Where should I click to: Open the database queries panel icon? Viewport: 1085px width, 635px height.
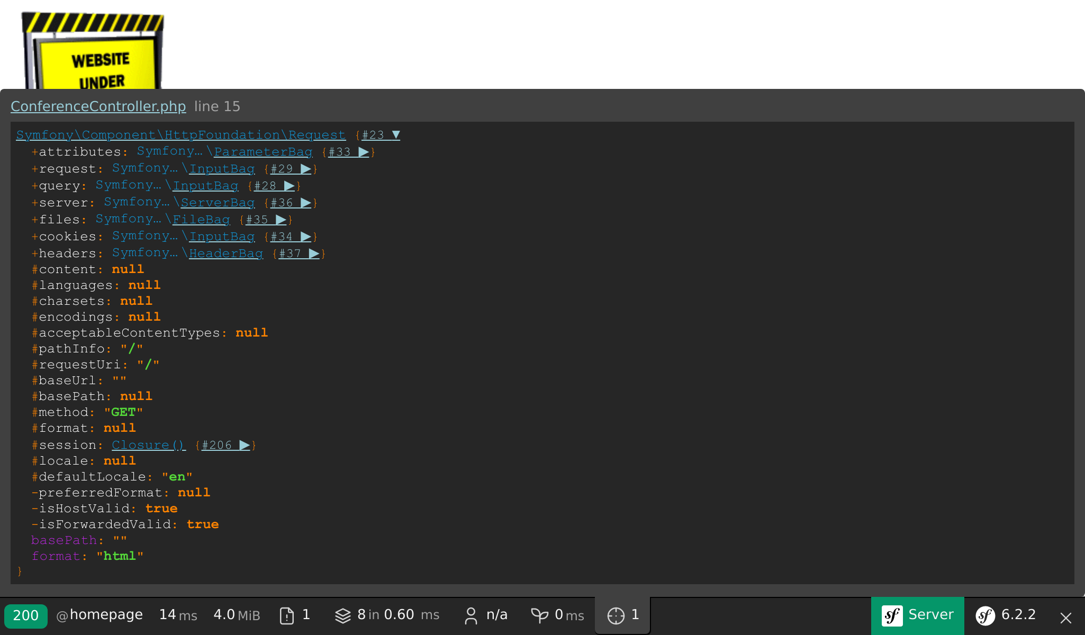pyautogui.click(x=343, y=615)
